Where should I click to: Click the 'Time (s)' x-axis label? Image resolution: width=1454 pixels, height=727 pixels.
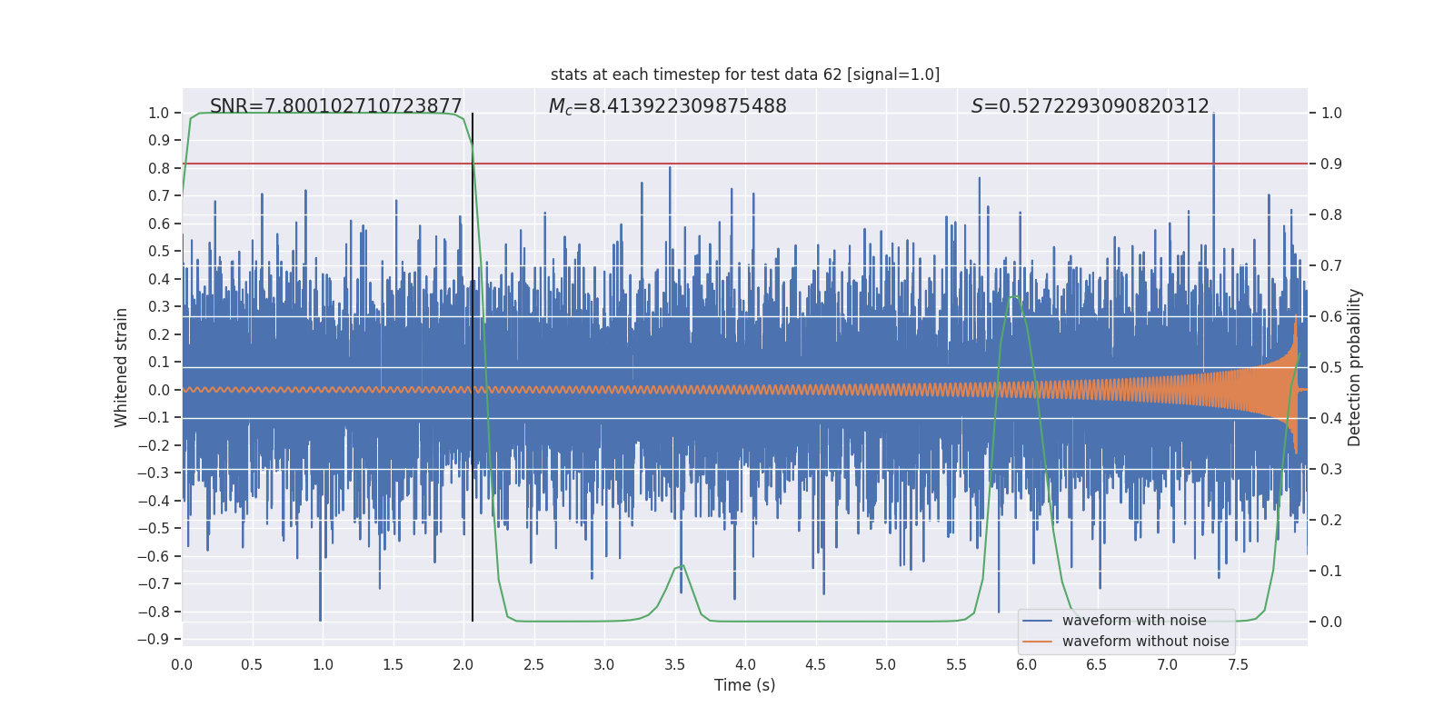(744, 685)
